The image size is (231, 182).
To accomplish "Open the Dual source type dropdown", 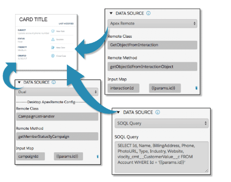I will point(57,92).
